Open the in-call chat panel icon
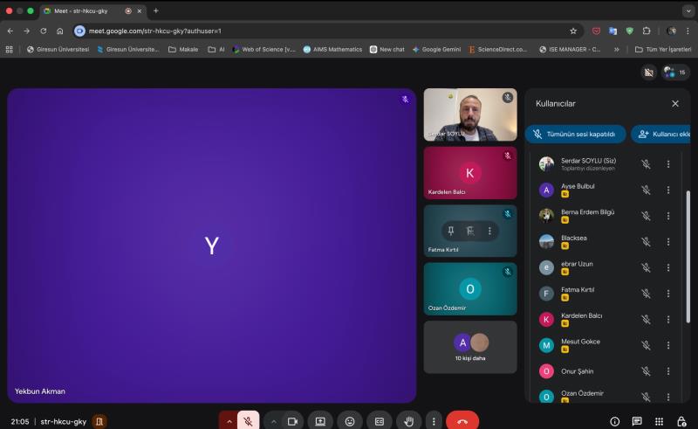 [637, 421]
